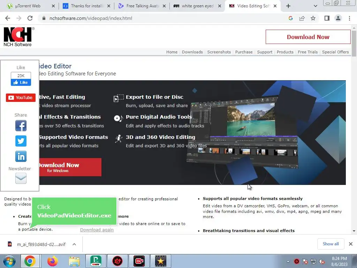The height and width of the screenshot is (268, 357).
Task: Click the VideoPad screenshot in banner
Action: pyautogui.click(x=243, y=132)
